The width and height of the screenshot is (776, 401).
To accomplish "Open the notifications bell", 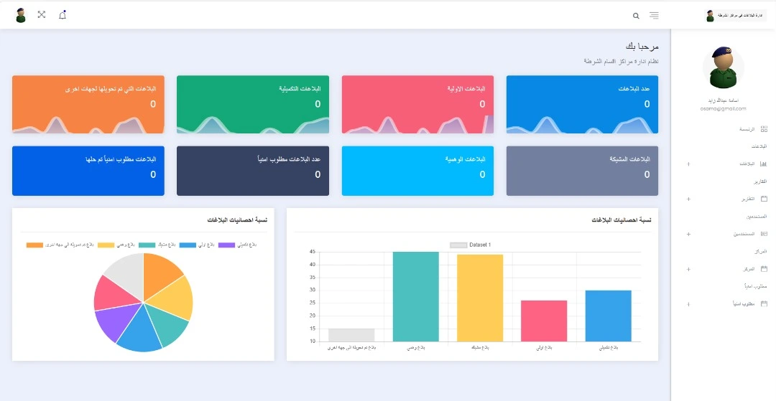I will pos(63,15).
